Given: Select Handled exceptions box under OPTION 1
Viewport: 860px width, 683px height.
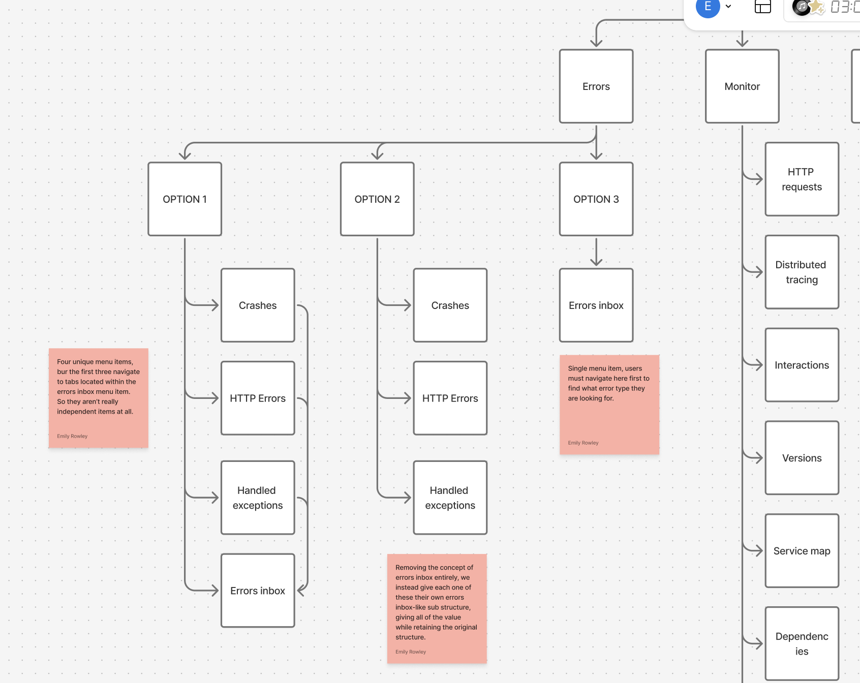Looking at the screenshot, I should (258, 498).
